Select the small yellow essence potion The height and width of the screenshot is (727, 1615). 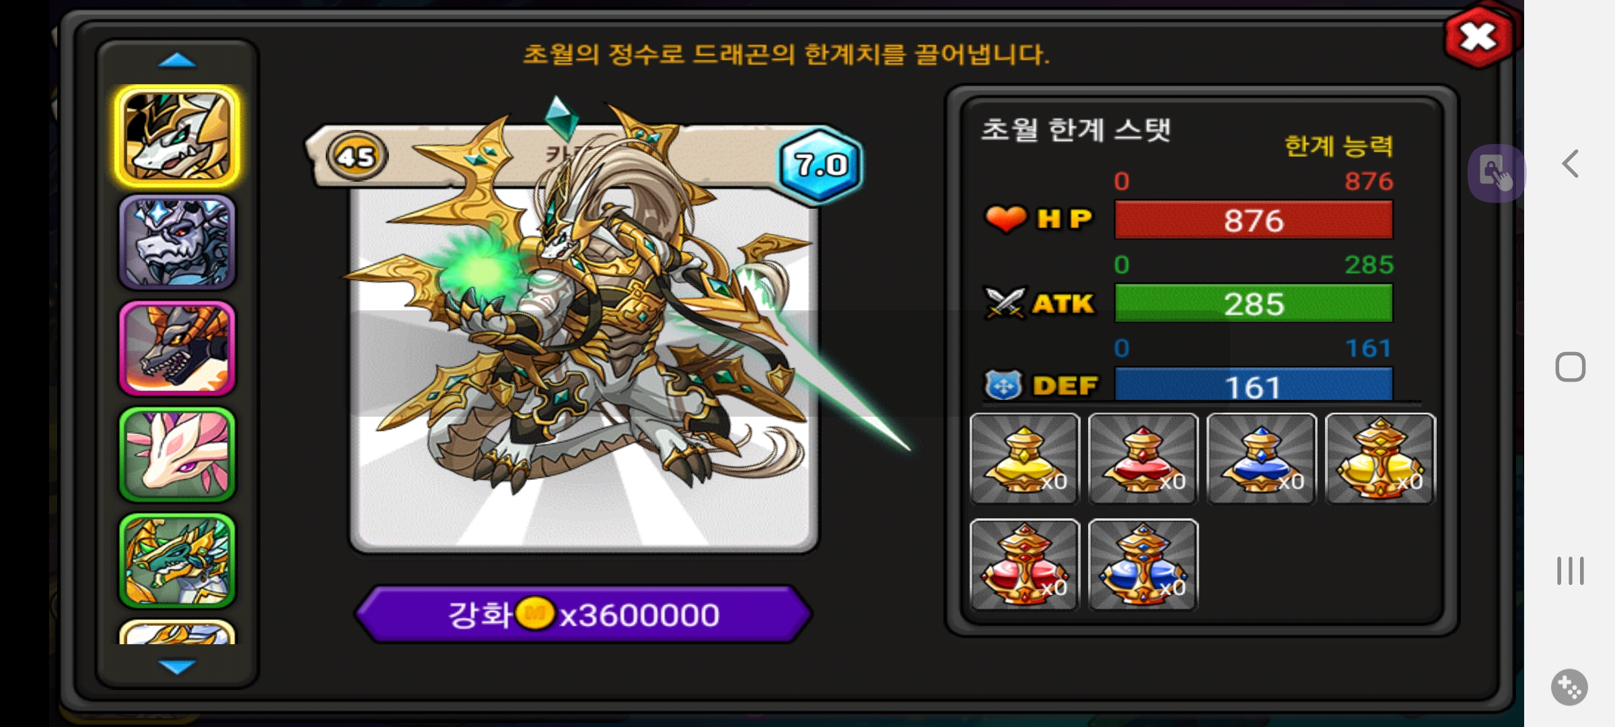(x=1024, y=458)
